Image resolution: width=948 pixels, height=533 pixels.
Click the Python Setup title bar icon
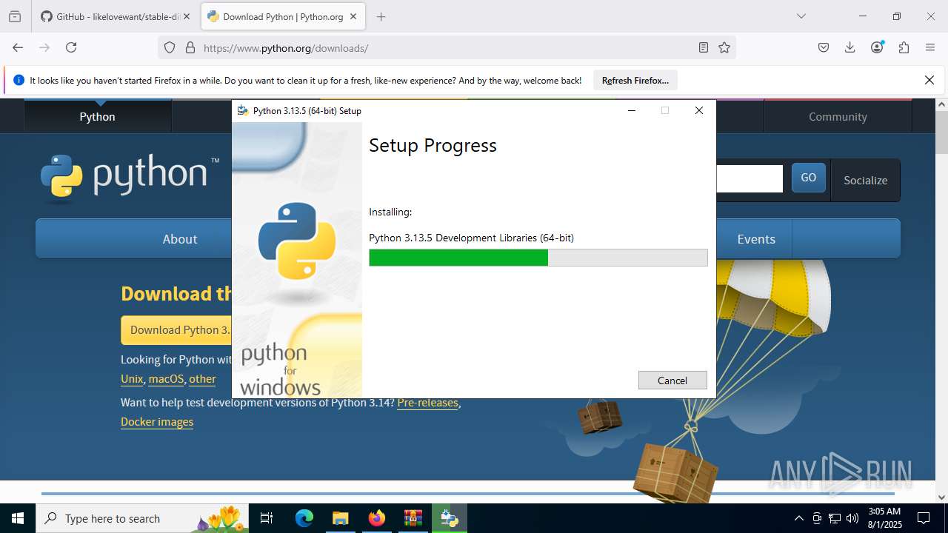coord(242,110)
